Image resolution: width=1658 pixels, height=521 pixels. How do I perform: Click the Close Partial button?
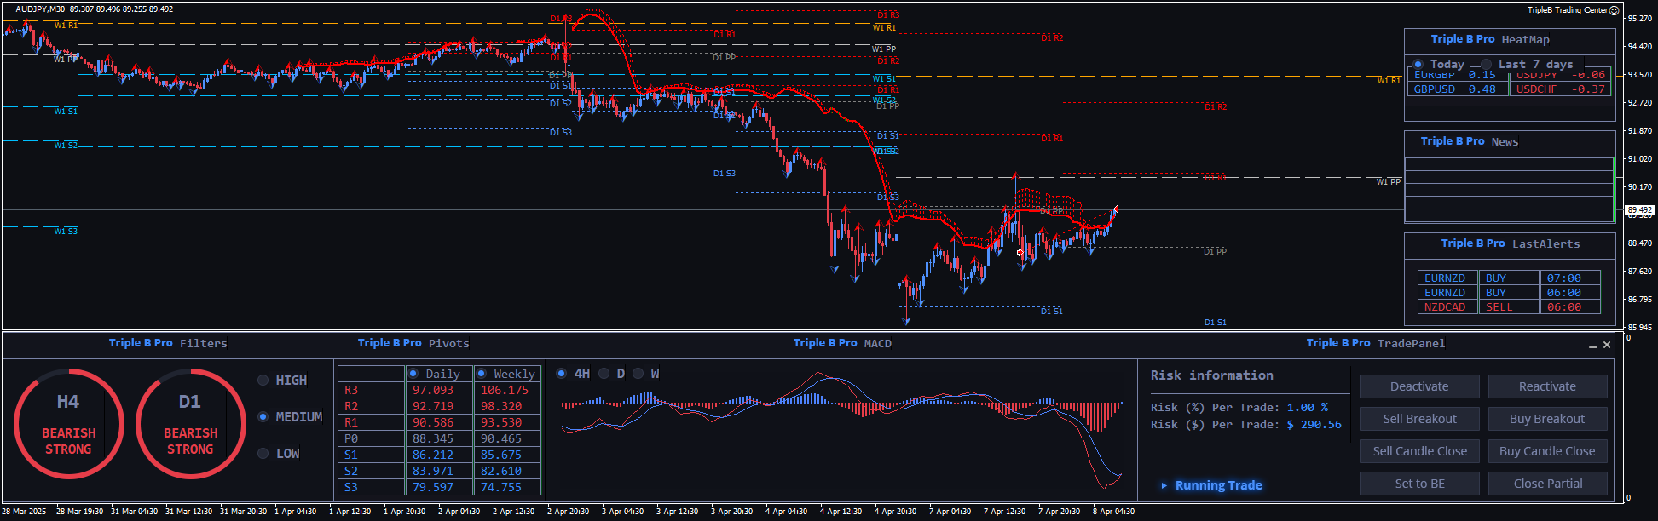click(1547, 484)
